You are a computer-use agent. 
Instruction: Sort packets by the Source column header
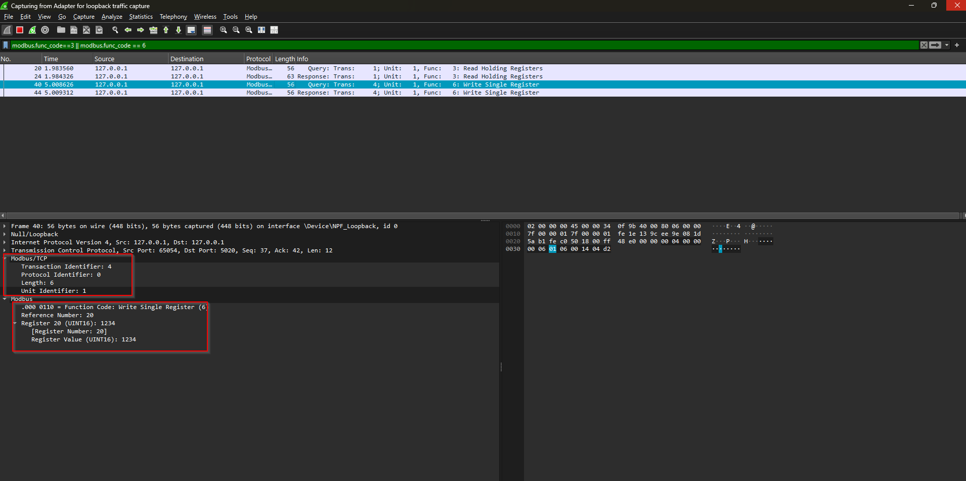[x=130, y=59]
